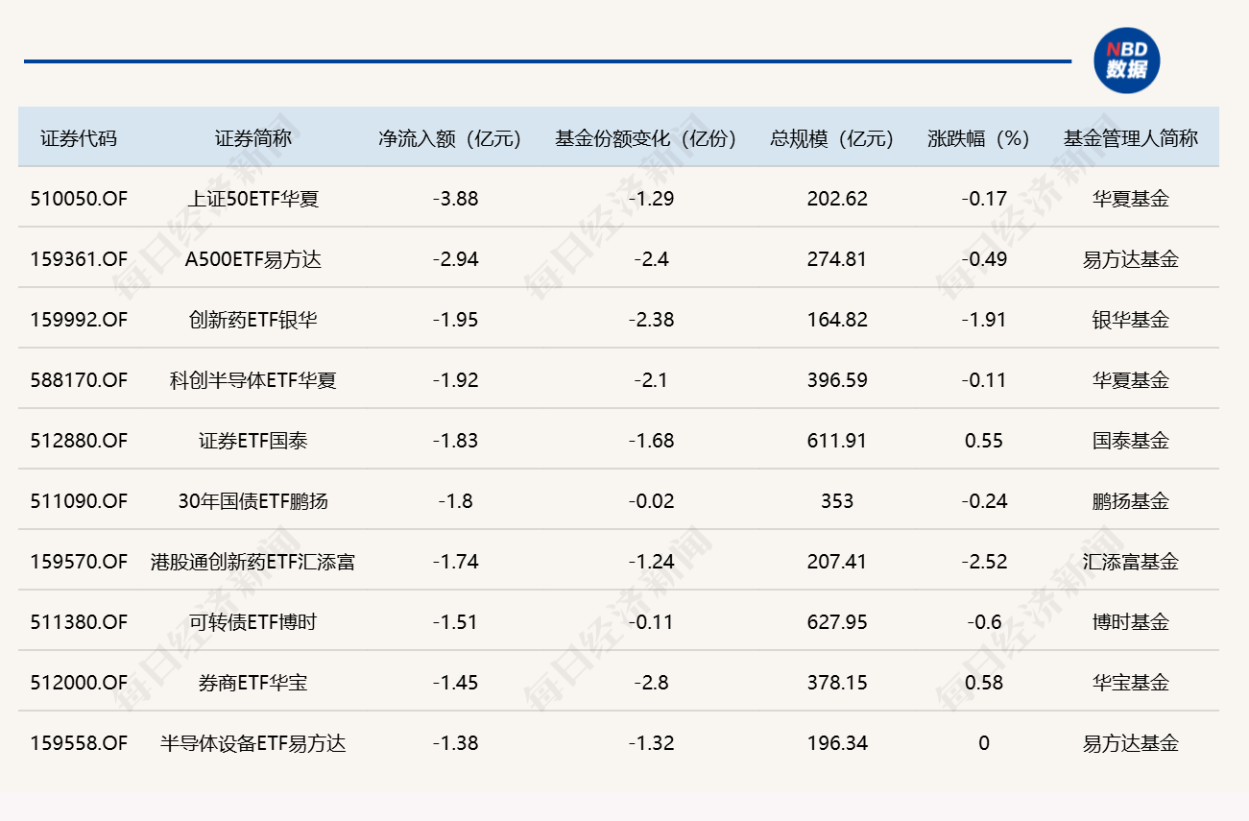This screenshot has width=1249, height=821.
Task: Select code 511090.OF
Action: [79, 501]
